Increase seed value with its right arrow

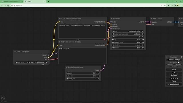143,31
